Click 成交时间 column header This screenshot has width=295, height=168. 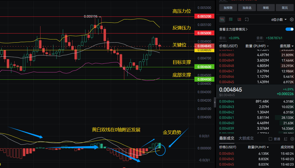tap(287, 147)
